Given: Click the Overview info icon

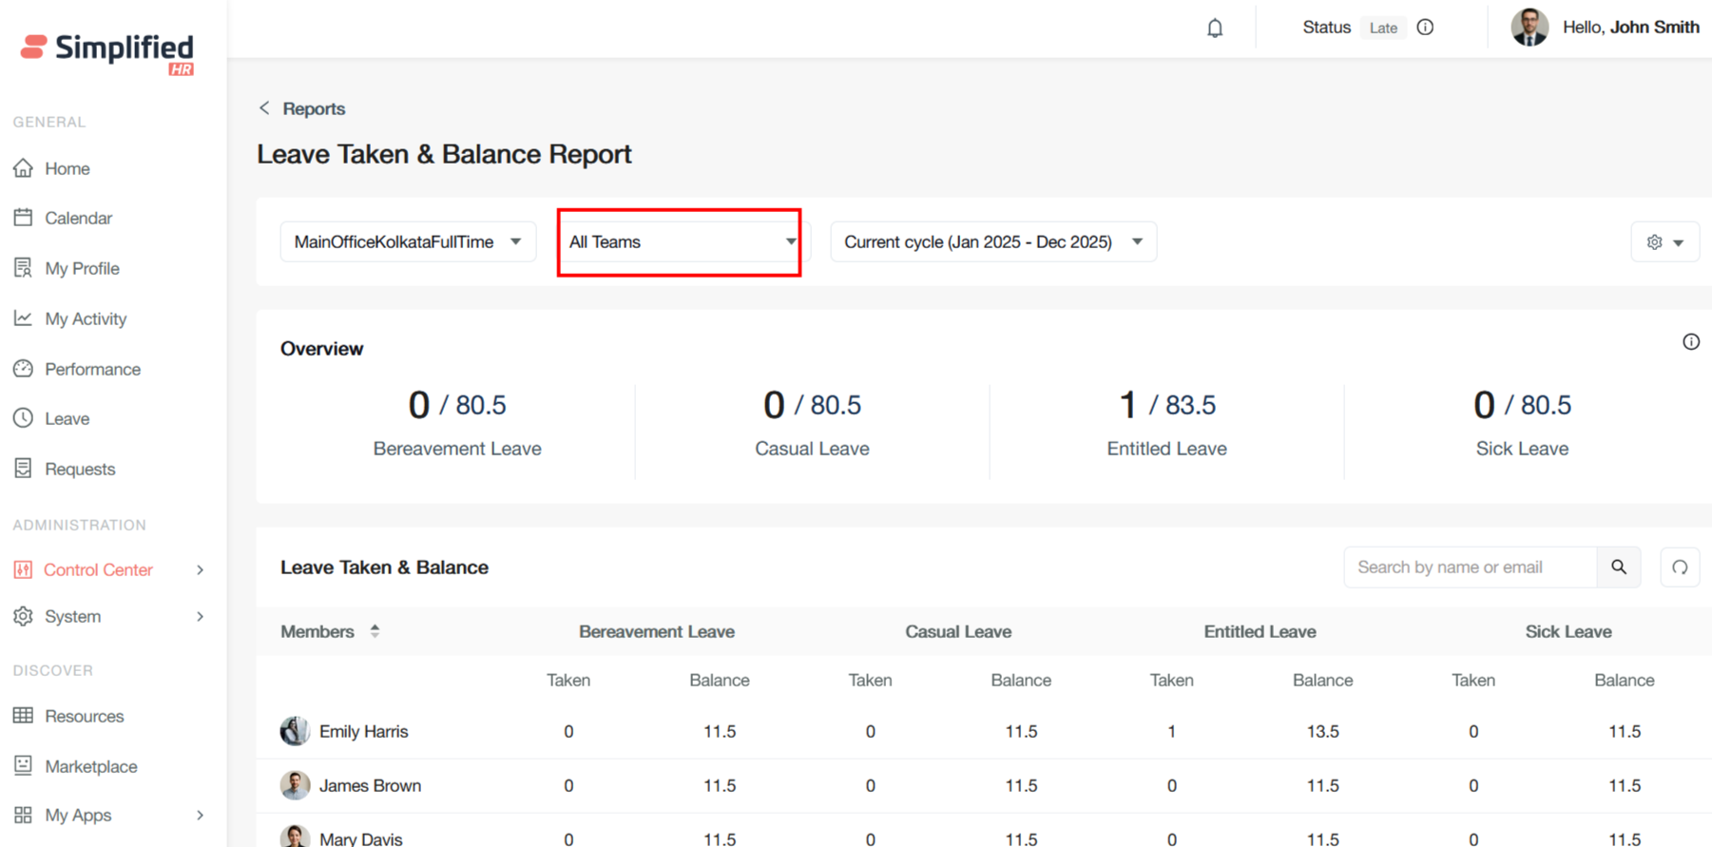Looking at the screenshot, I should (1690, 342).
